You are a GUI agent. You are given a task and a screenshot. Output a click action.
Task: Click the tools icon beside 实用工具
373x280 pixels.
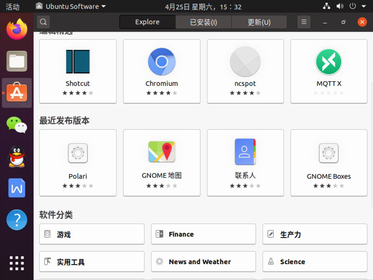[47, 262]
